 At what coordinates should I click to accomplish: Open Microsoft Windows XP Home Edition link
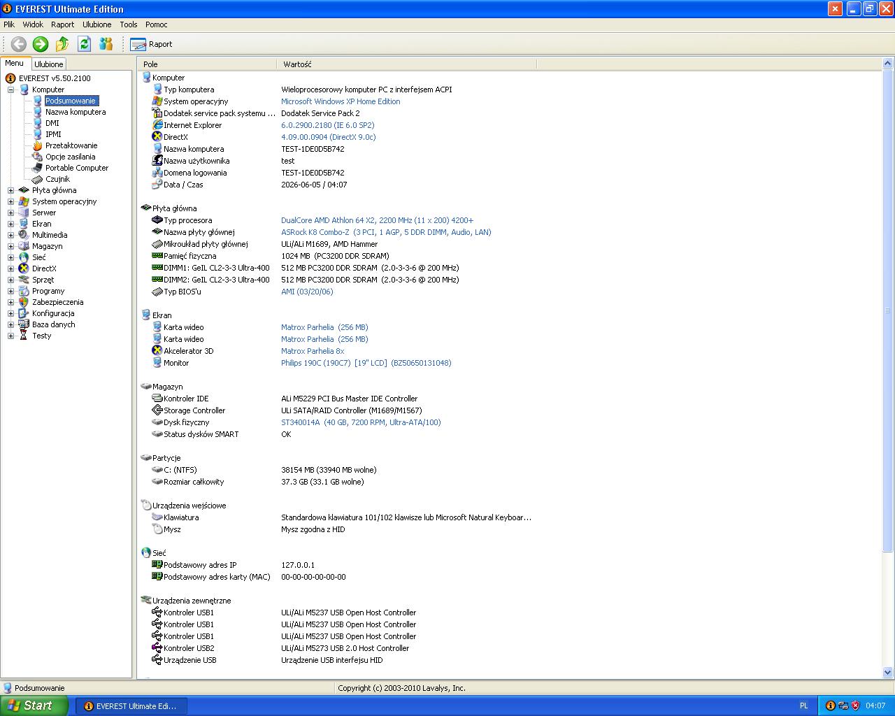(341, 101)
